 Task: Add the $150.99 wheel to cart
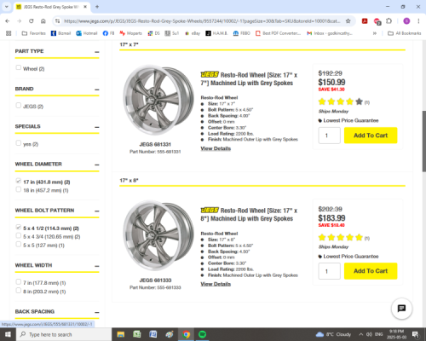[x=371, y=136]
